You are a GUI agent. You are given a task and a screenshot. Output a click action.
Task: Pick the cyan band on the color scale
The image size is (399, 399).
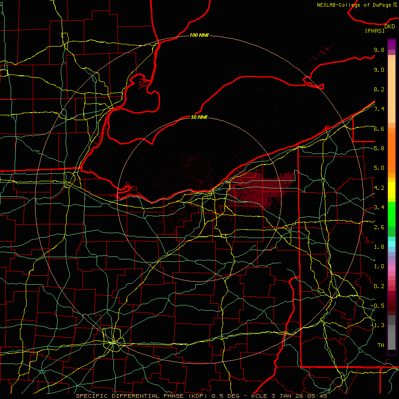391,244
